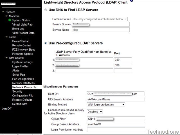Click the Group Filter field
This screenshot has width=180, height=135.
coord(116,119)
